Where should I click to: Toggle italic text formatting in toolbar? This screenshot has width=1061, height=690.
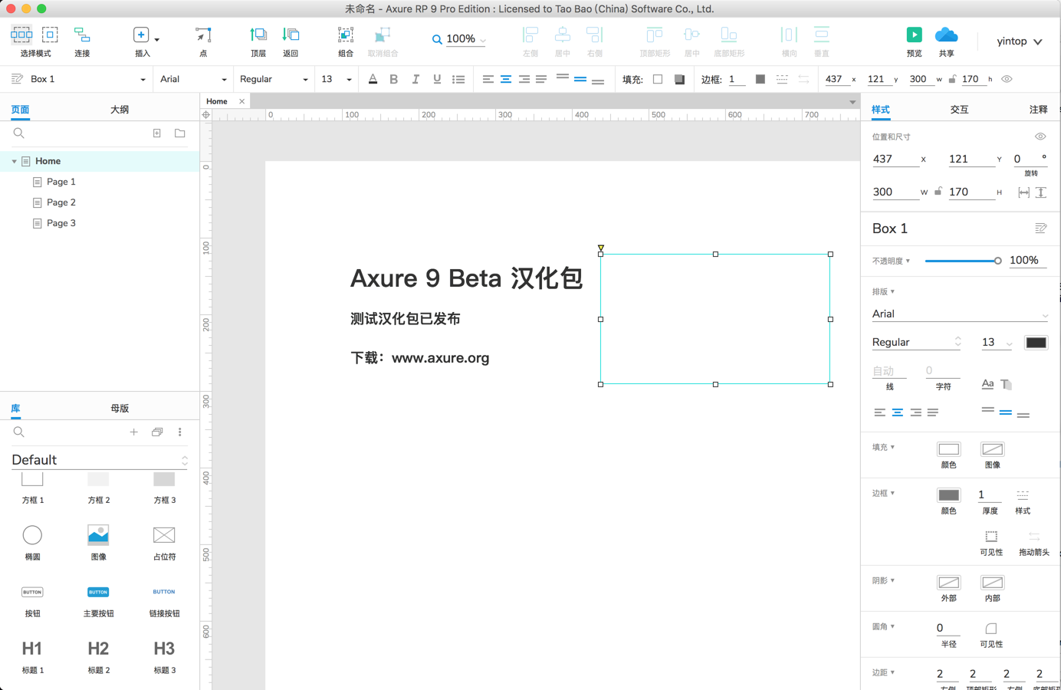(x=416, y=79)
